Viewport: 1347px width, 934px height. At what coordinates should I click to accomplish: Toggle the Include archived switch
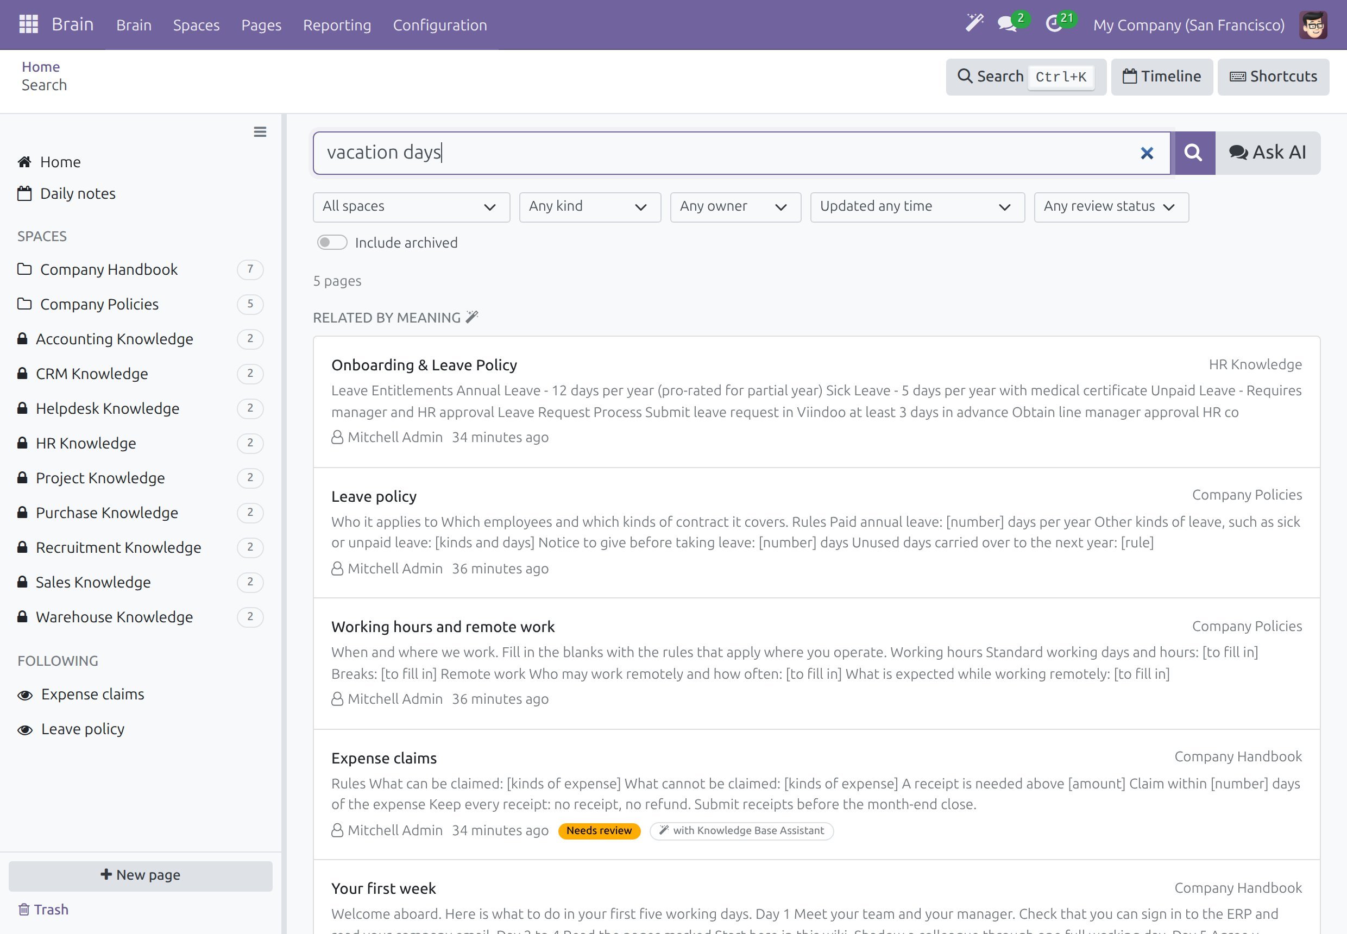tap(332, 242)
